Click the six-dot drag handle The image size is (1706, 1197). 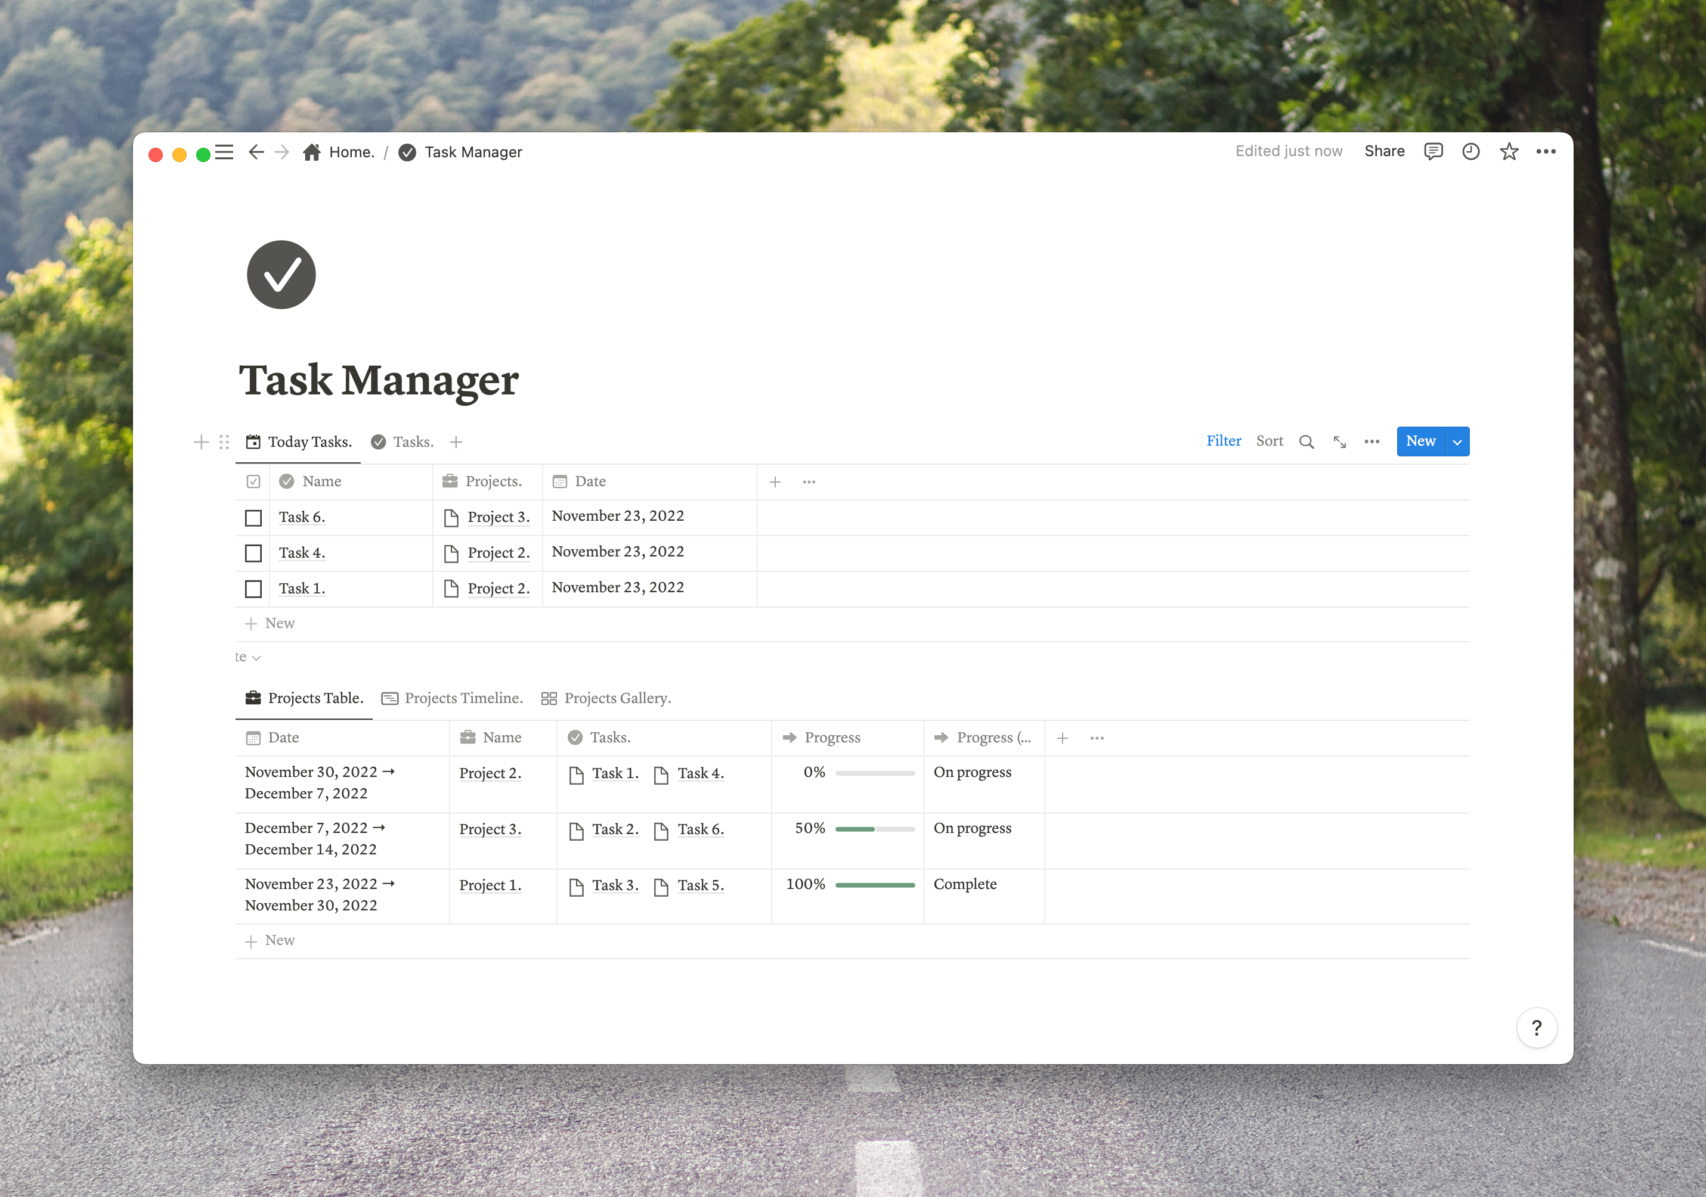click(x=224, y=442)
